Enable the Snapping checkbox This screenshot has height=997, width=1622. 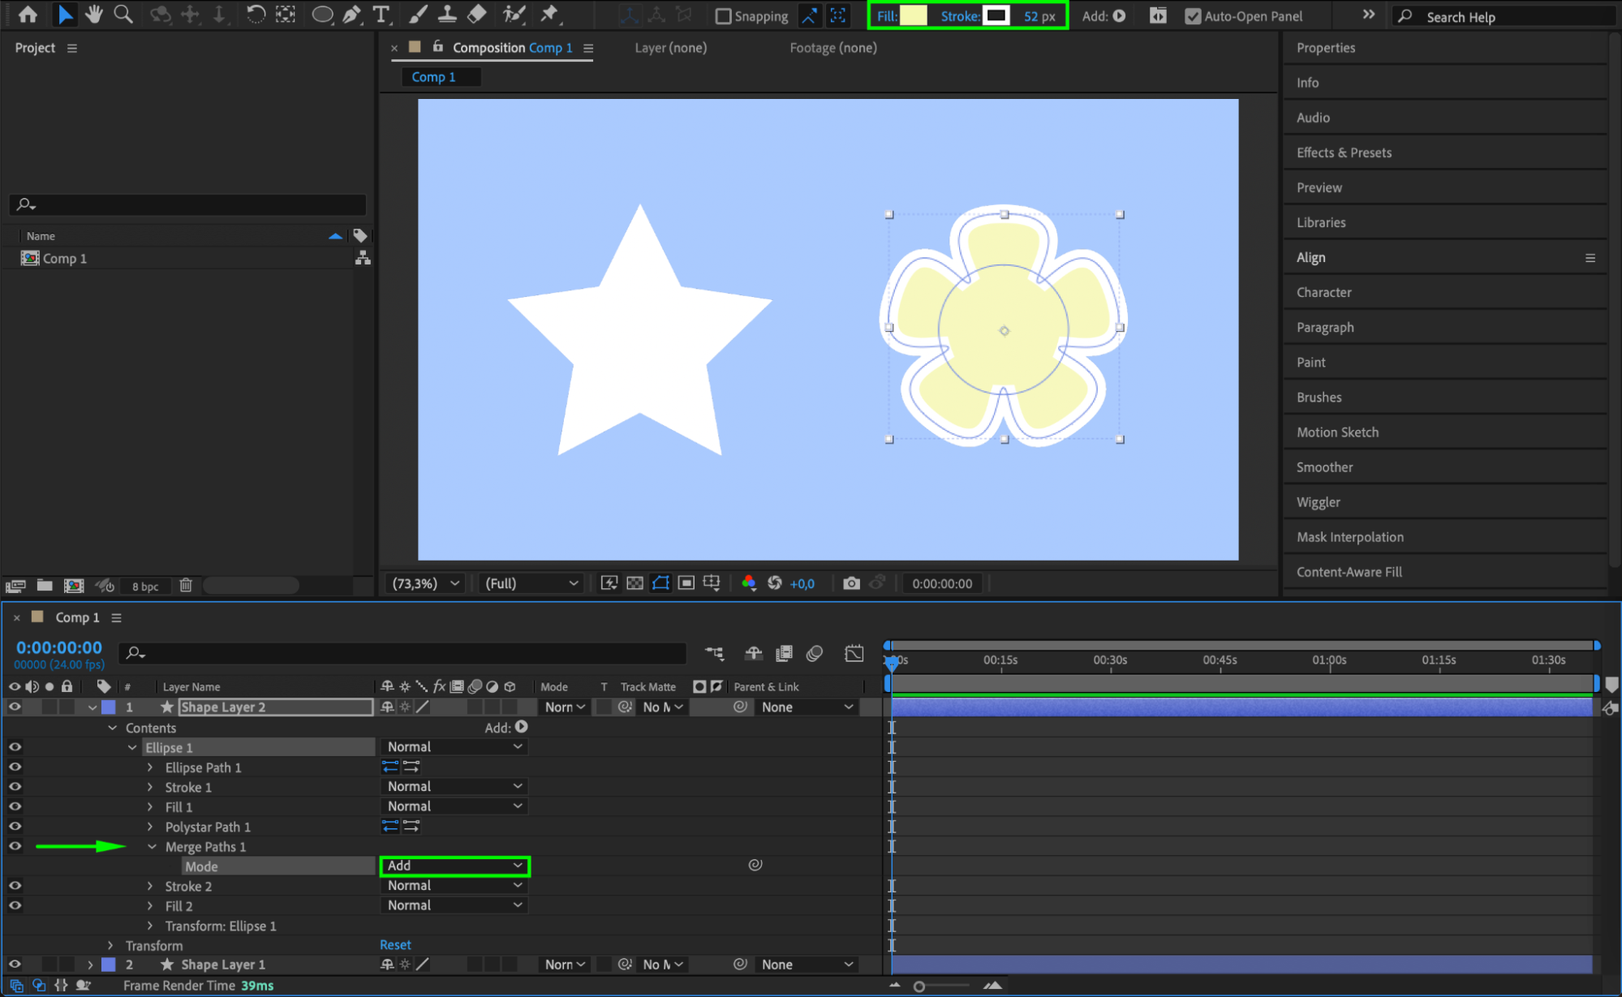tap(723, 16)
